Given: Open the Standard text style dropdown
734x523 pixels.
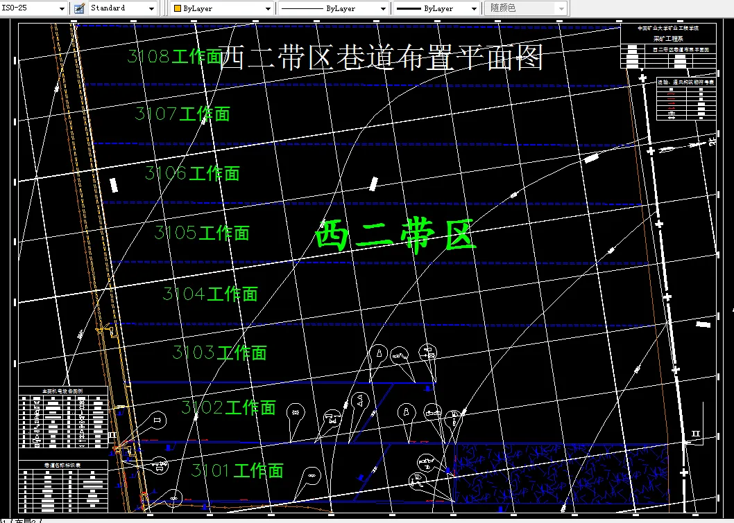Looking at the screenshot, I should pyautogui.click(x=122, y=8).
